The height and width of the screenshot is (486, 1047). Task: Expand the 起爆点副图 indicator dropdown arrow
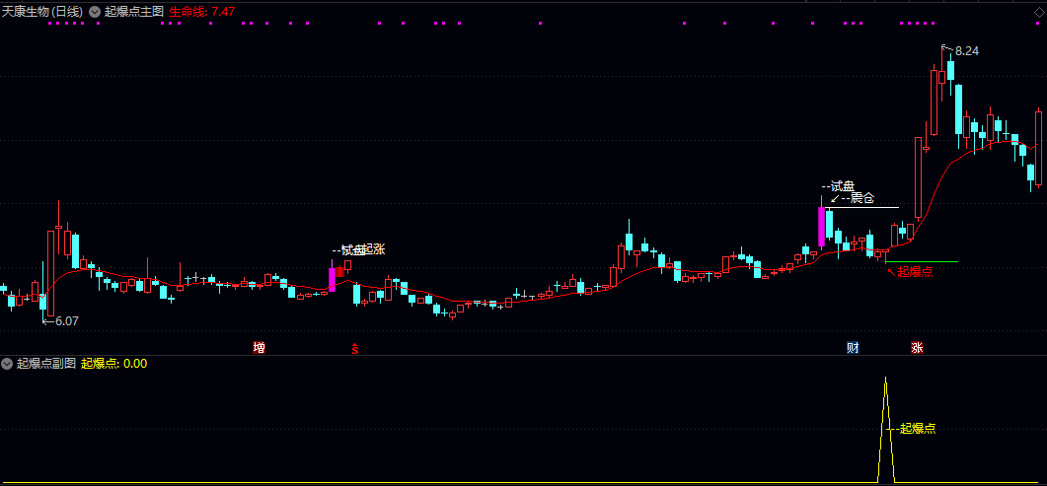[7, 364]
